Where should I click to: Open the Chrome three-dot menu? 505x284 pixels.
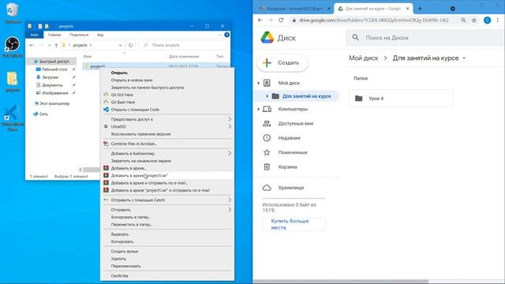498,20
